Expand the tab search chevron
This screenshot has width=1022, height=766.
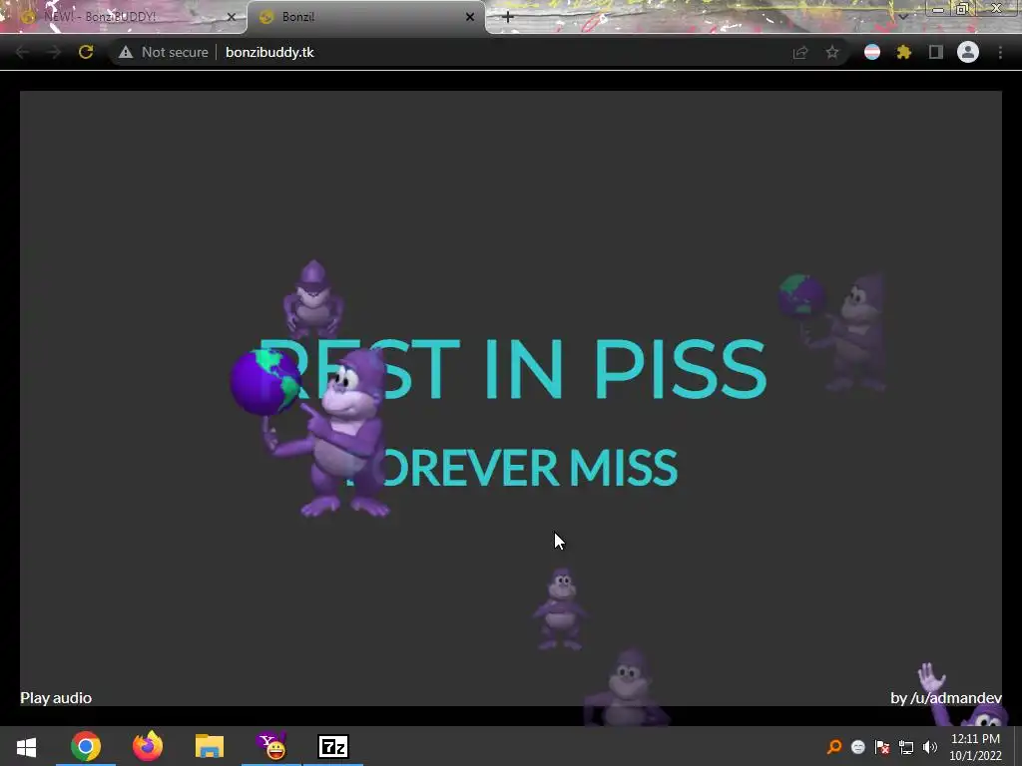pos(902,17)
